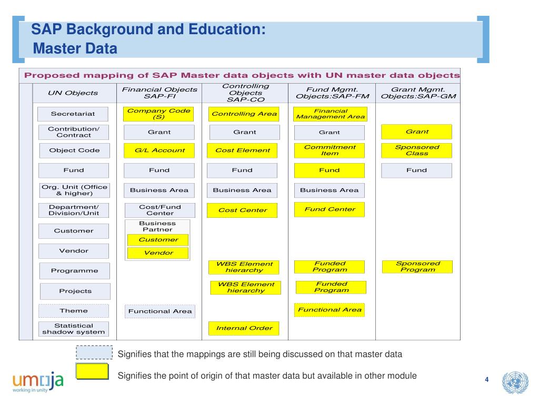Click the 'Business Partner' label
539x404 pixels.
pyautogui.click(x=157, y=226)
